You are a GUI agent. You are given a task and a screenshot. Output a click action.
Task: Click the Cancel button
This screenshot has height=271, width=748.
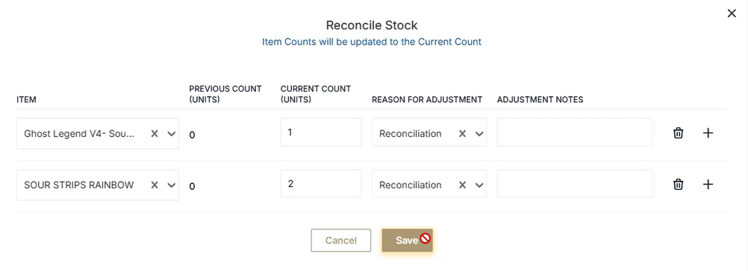(x=340, y=240)
